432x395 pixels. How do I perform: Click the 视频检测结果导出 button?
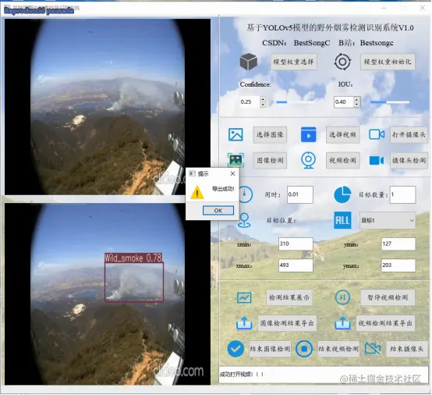[385, 323]
